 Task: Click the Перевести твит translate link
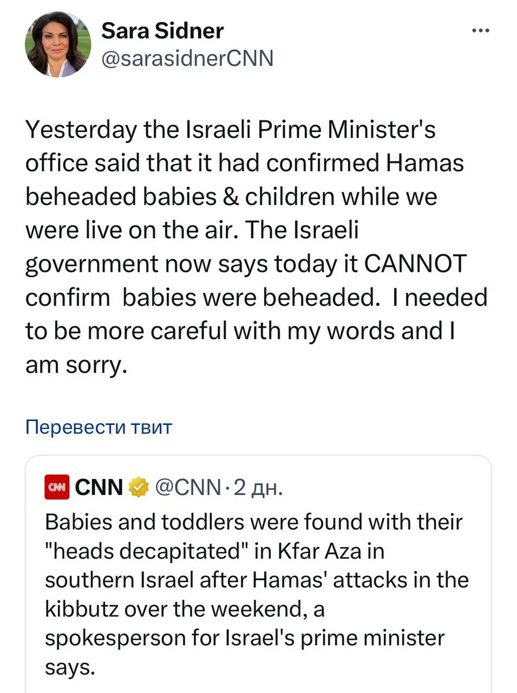tap(99, 427)
